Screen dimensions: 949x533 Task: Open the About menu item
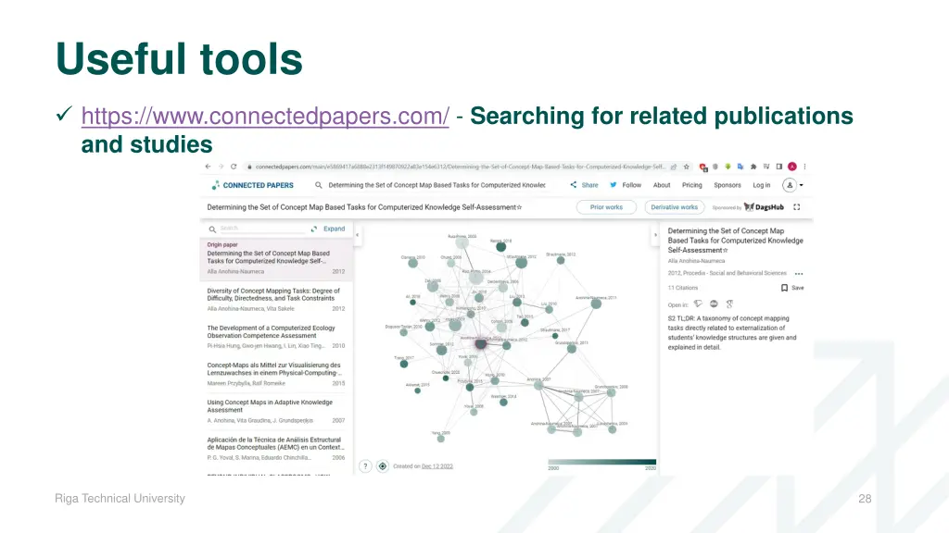(662, 185)
